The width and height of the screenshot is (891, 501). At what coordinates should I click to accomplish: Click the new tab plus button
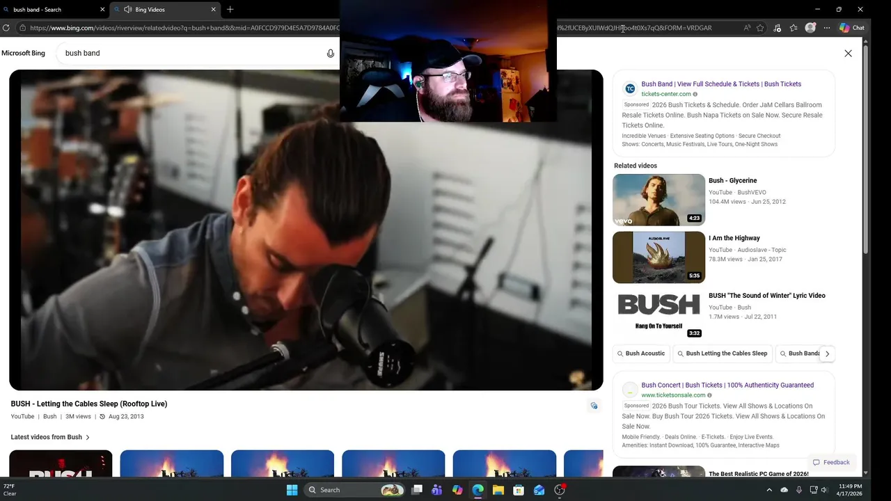[230, 10]
